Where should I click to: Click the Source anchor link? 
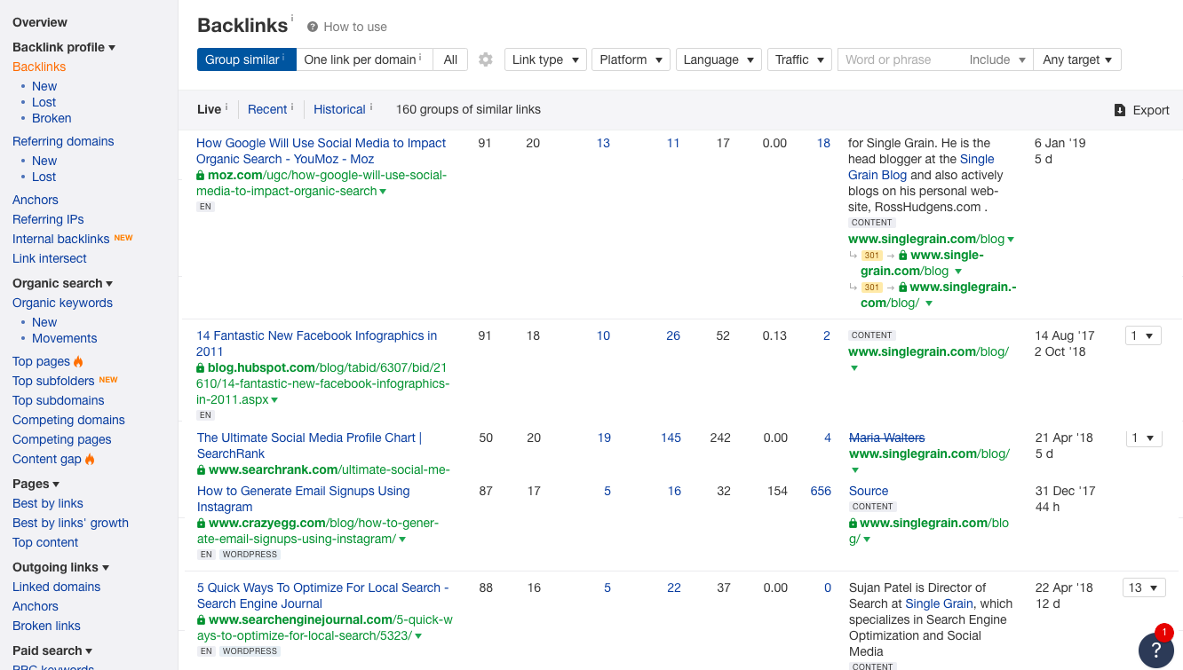click(x=869, y=491)
